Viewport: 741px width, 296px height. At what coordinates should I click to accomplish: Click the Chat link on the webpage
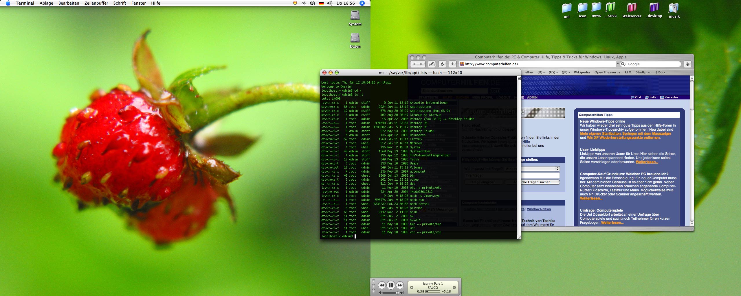tap(636, 97)
